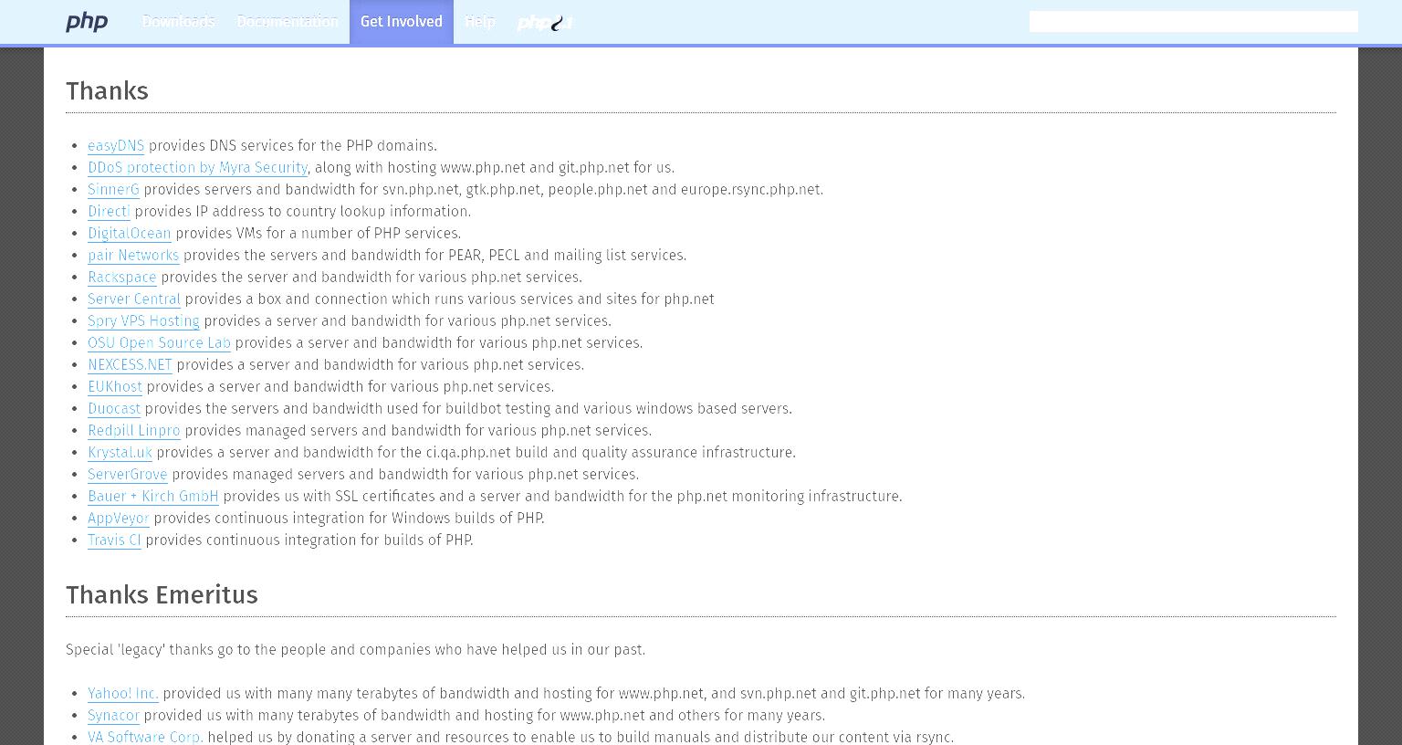Image resolution: width=1402 pixels, height=745 pixels.
Task: Select the Get Involved tab
Action: (x=402, y=21)
